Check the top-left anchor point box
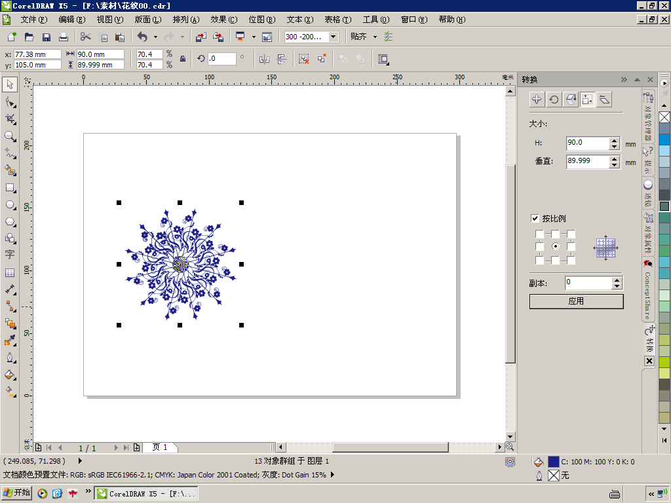 [x=540, y=234]
